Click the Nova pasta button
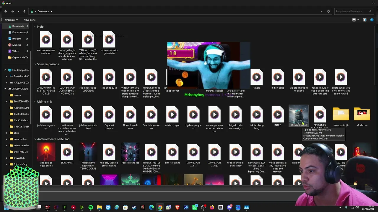 tap(30, 20)
